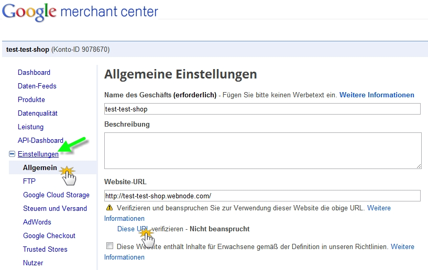Viewport: 428px width, 270px height.
Task: Select Allgemein settings entry
Action: [40, 167]
